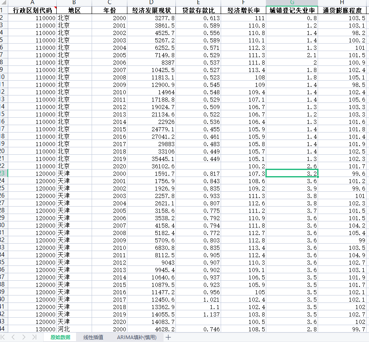
Task: Select the 经济发展现状 header cell
Action: [x=152, y=10]
